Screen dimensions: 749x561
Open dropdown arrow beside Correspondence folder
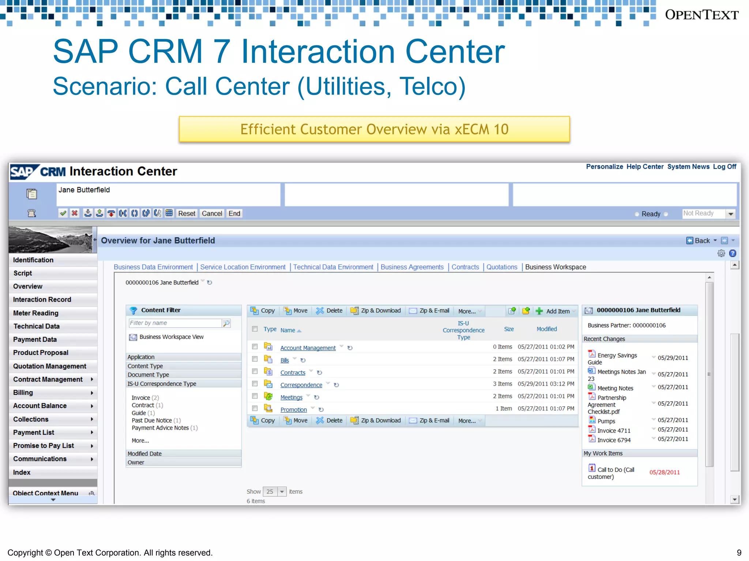point(328,383)
